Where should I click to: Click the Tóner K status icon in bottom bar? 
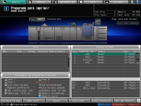tap(128, 104)
